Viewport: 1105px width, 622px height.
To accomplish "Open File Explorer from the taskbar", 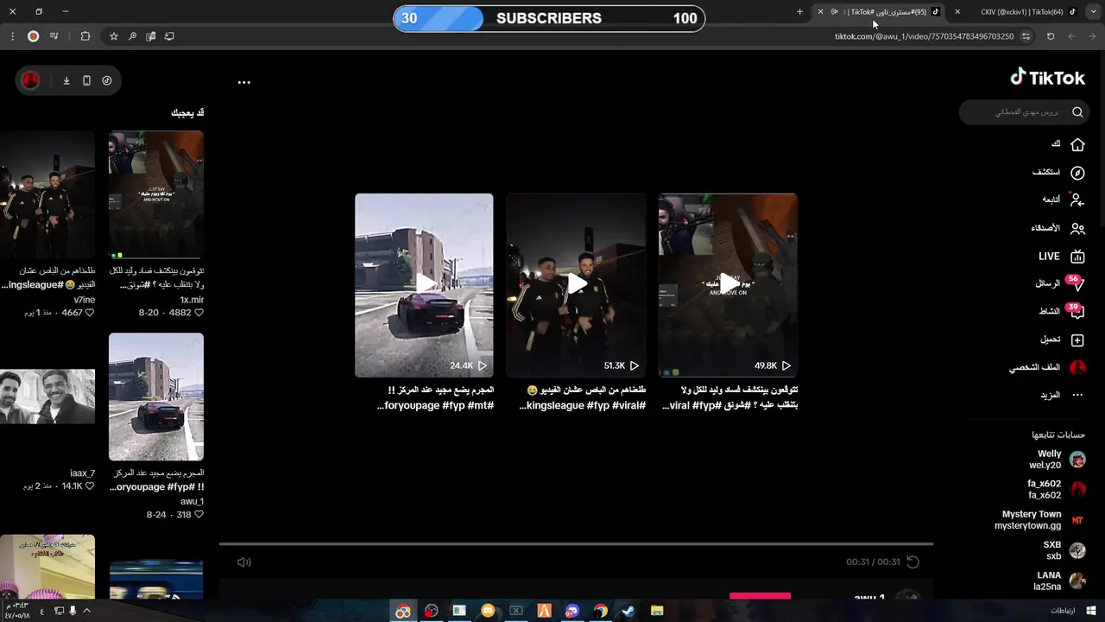I will coord(656,611).
